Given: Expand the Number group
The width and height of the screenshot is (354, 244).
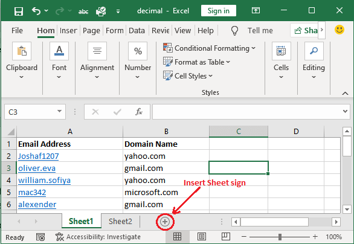Looking at the screenshot, I should point(138,60).
